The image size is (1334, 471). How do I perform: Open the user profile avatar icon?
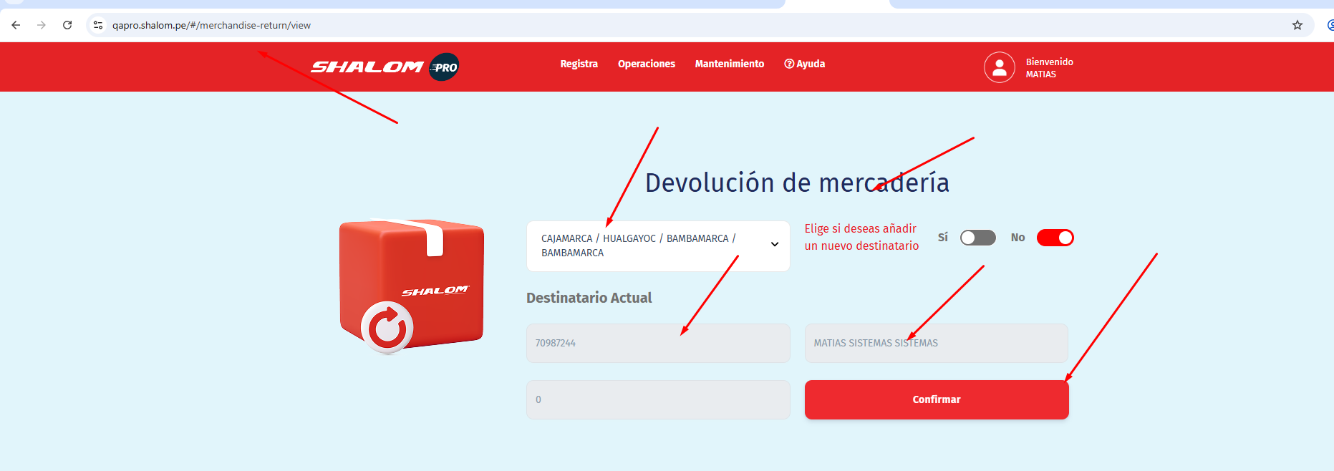(999, 67)
